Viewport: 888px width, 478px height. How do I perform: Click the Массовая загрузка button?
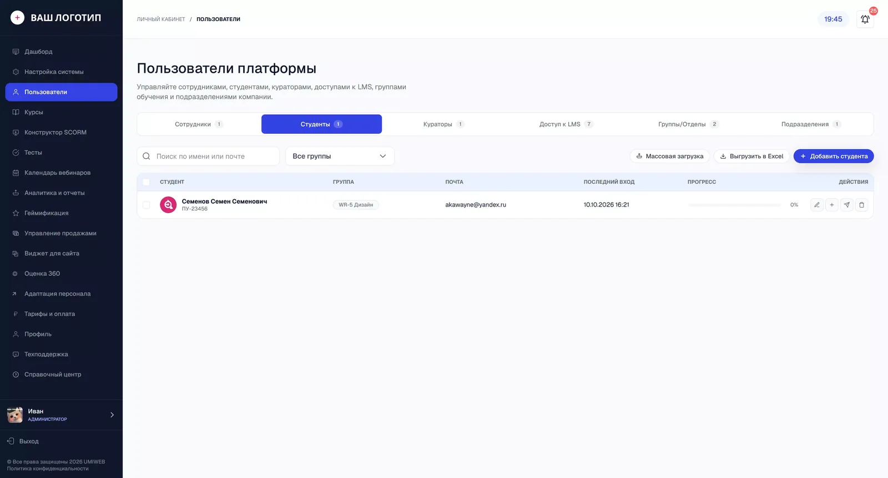click(669, 157)
